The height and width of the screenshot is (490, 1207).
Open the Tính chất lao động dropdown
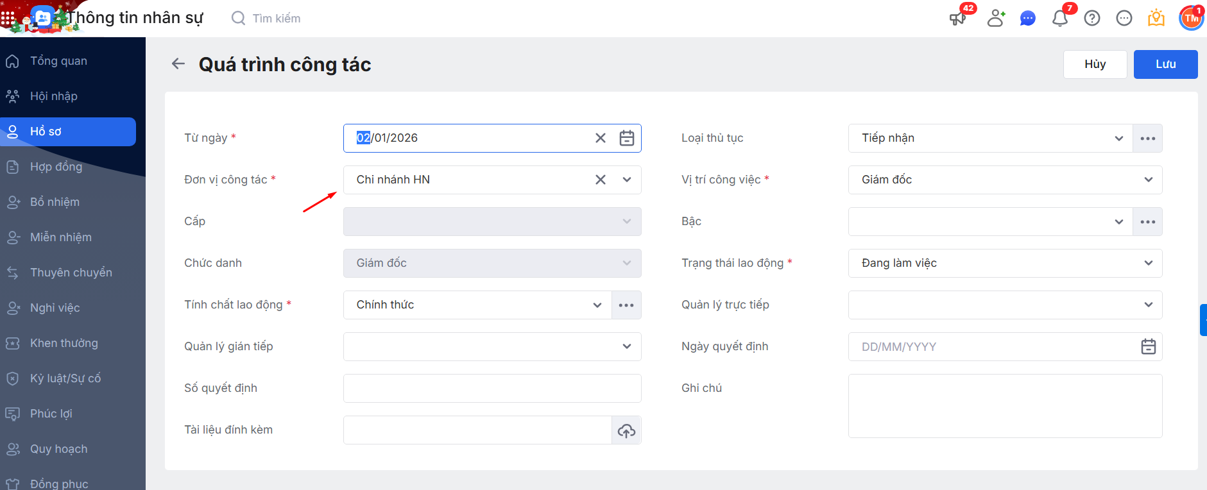click(x=597, y=305)
